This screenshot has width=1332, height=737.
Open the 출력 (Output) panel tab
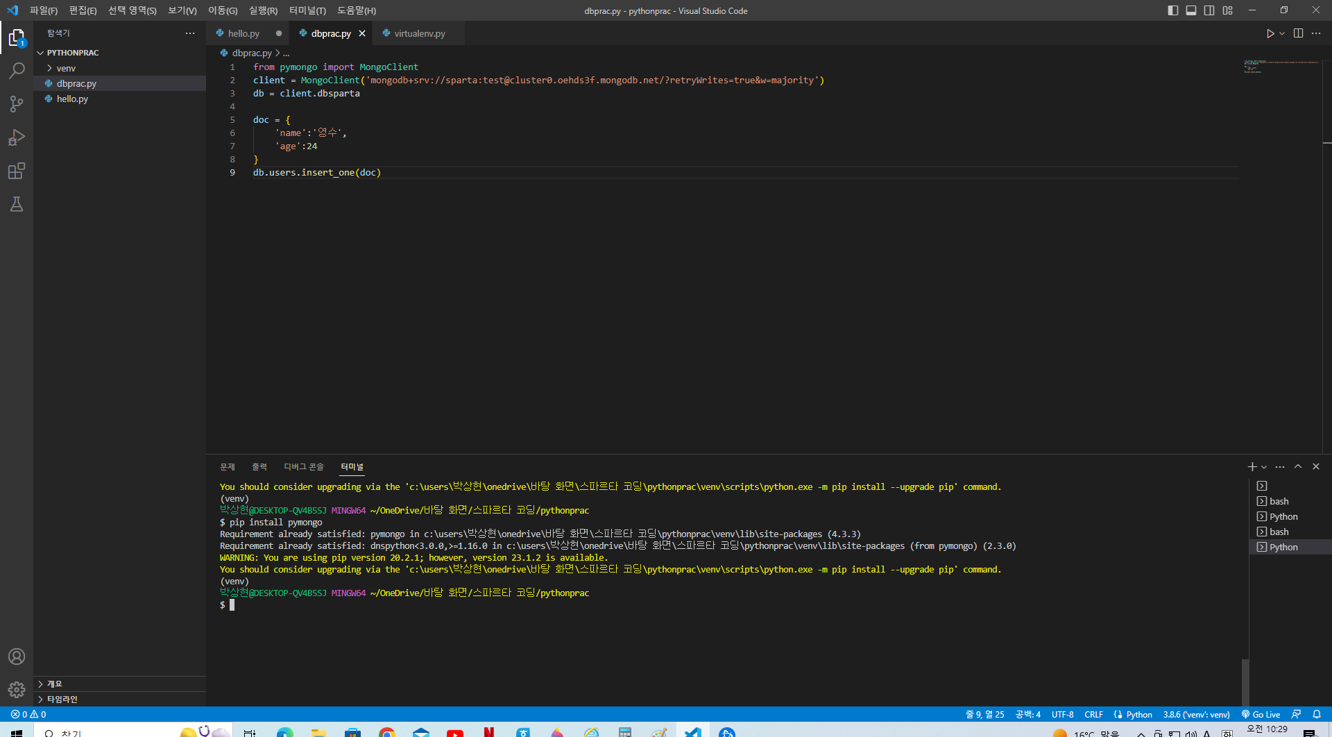259,467
